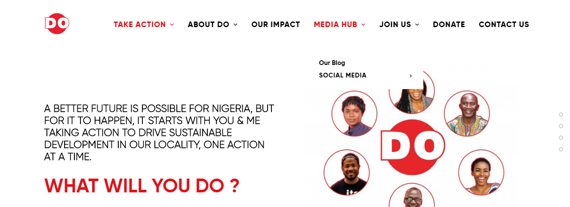This screenshot has width=570, height=207.
Task: Expand the Take Action dropdown chevron
Action: coord(172,25)
